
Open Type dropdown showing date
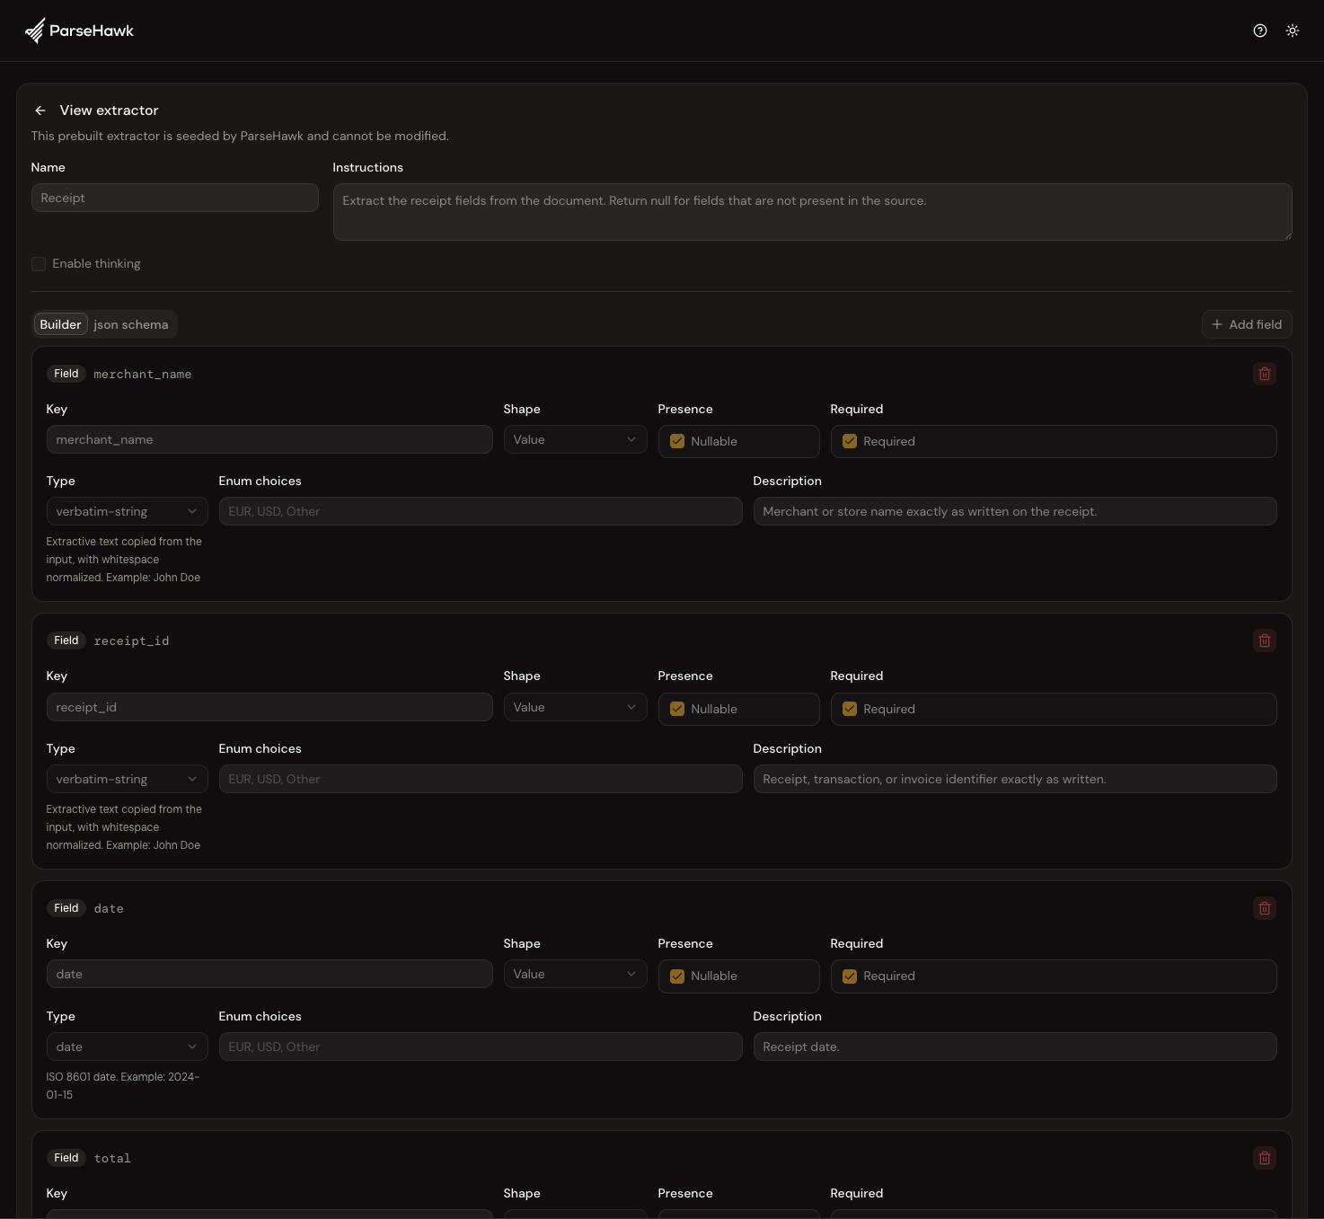(127, 1047)
